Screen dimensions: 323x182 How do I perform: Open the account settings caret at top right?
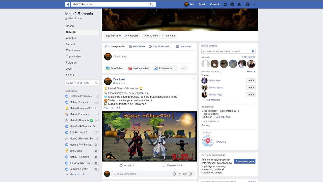[x=254, y=4]
